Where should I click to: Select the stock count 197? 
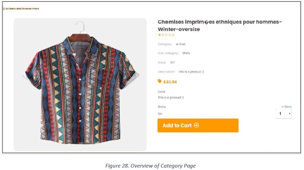click(x=172, y=63)
